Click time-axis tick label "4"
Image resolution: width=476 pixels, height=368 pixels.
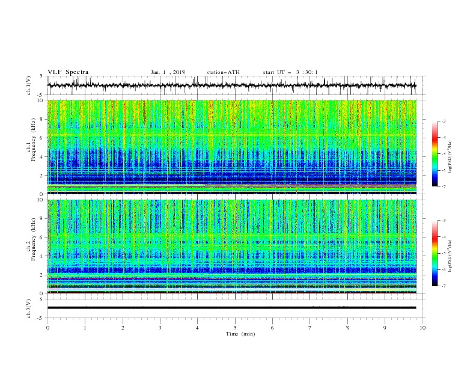(x=197, y=328)
